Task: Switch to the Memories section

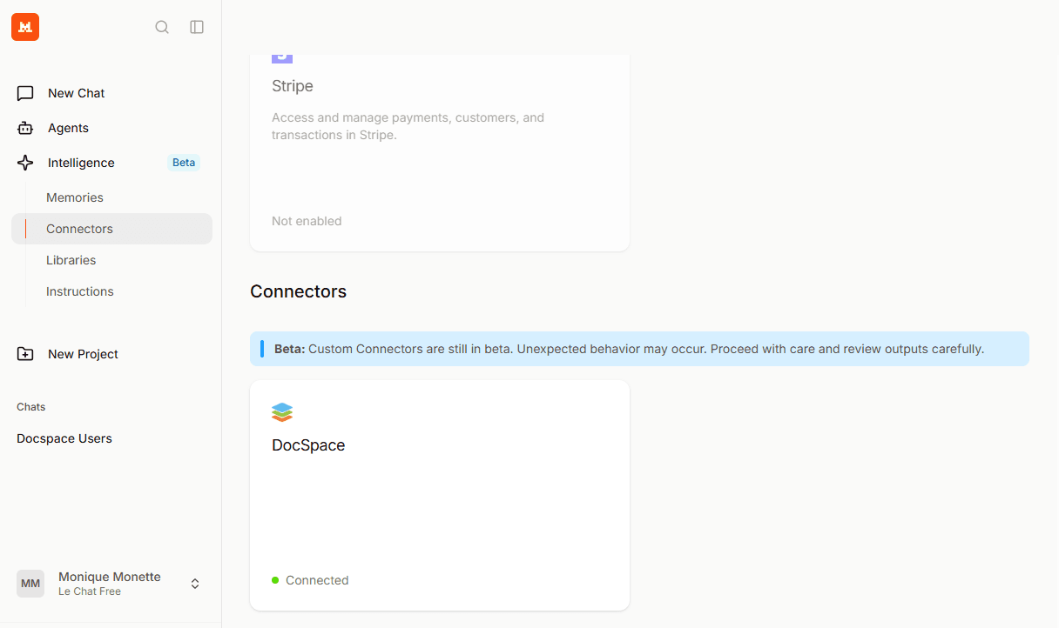Action: [75, 197]
